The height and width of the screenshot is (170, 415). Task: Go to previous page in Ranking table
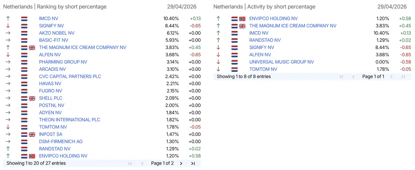coord(142,163)
